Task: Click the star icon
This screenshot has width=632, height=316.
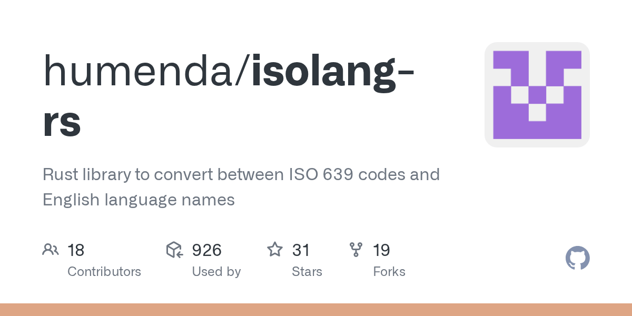Action: pos(275,250)
